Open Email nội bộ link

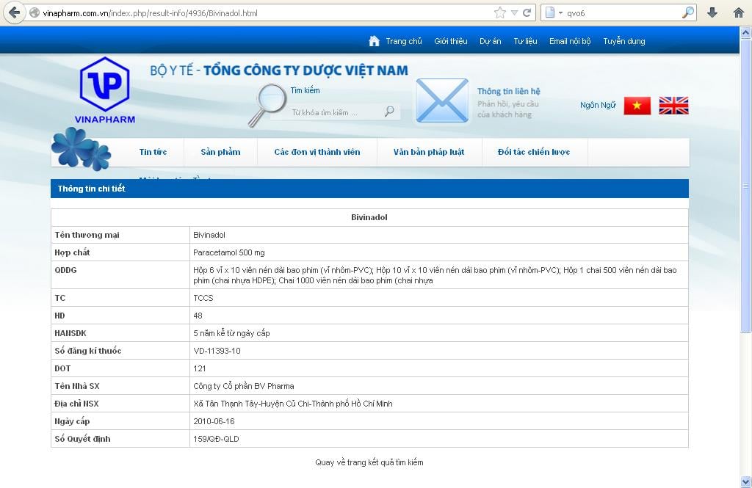click(x=570, y=41)
